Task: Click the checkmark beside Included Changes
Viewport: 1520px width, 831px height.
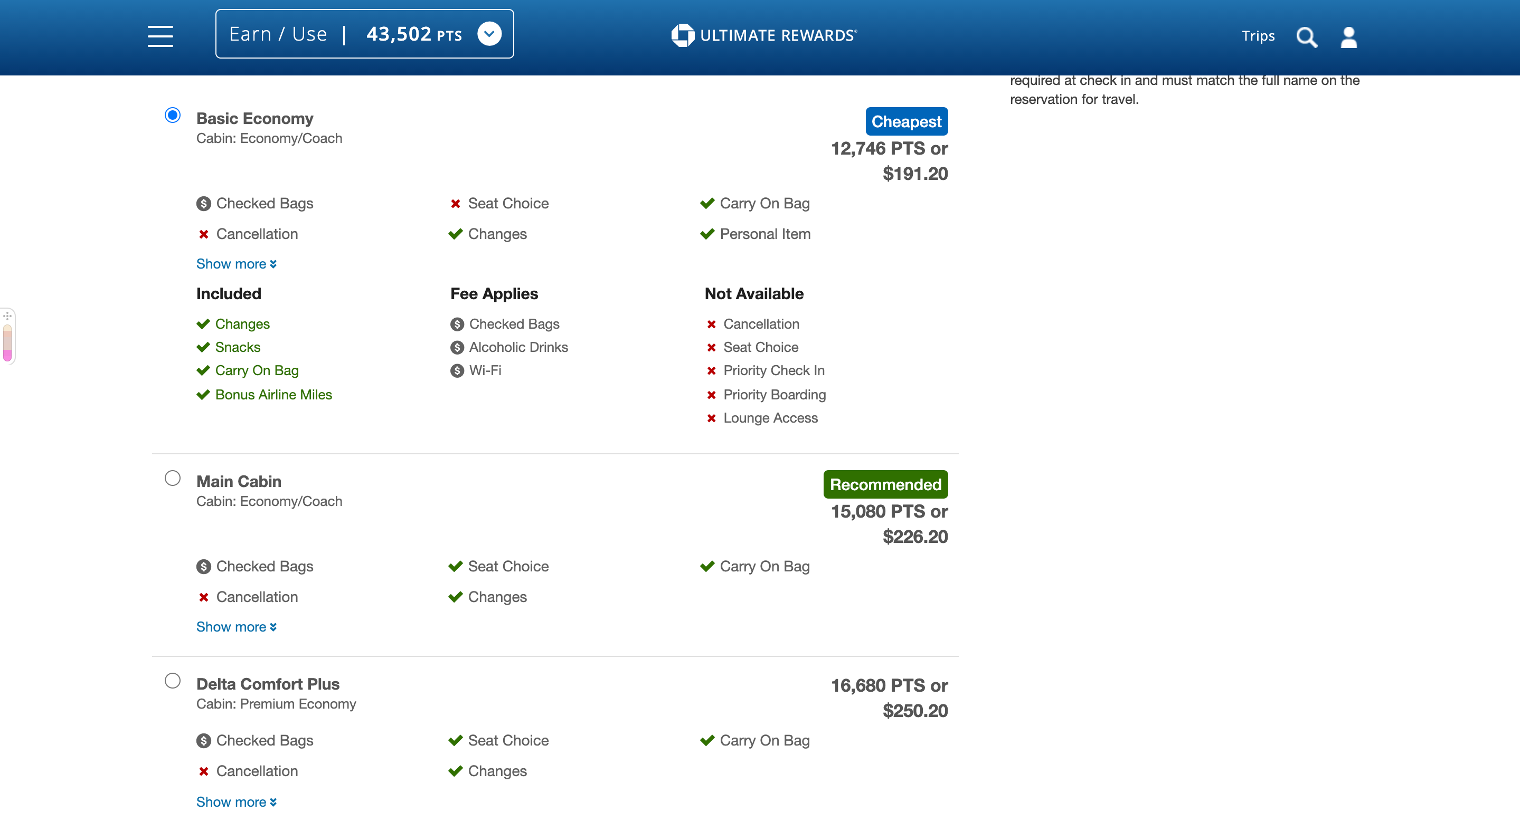Action: (x=203, y=324)
